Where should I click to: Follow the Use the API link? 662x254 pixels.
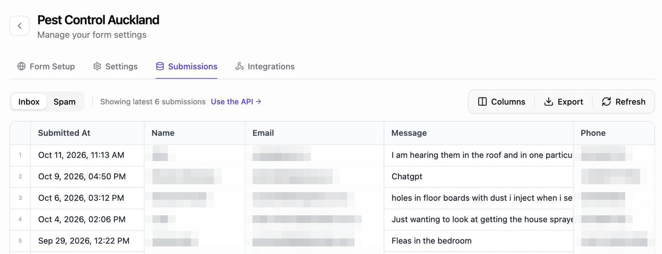coord(236,102)
